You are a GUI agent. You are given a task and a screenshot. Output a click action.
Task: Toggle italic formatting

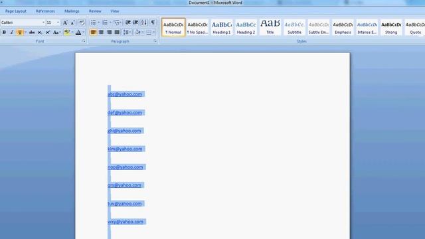pos(12,33)
